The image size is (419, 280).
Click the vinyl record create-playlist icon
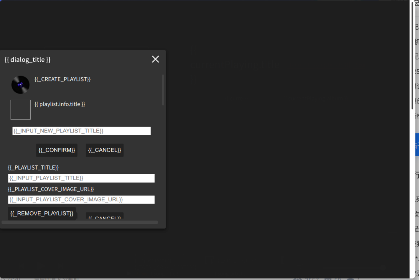[x=20, y=85]
